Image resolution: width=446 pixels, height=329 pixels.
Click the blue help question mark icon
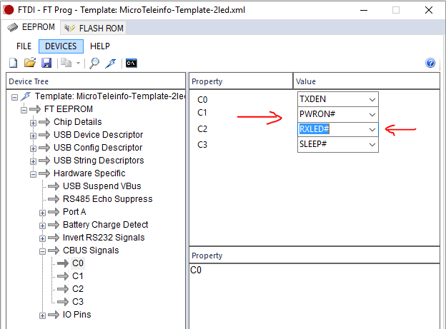(430, 63)
